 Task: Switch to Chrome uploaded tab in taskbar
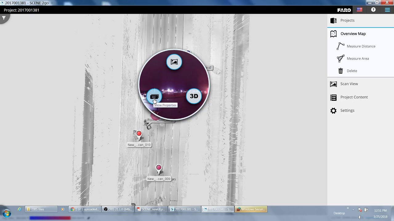point(85,209)
